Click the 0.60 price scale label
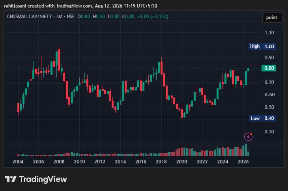 tap(269, 95)
